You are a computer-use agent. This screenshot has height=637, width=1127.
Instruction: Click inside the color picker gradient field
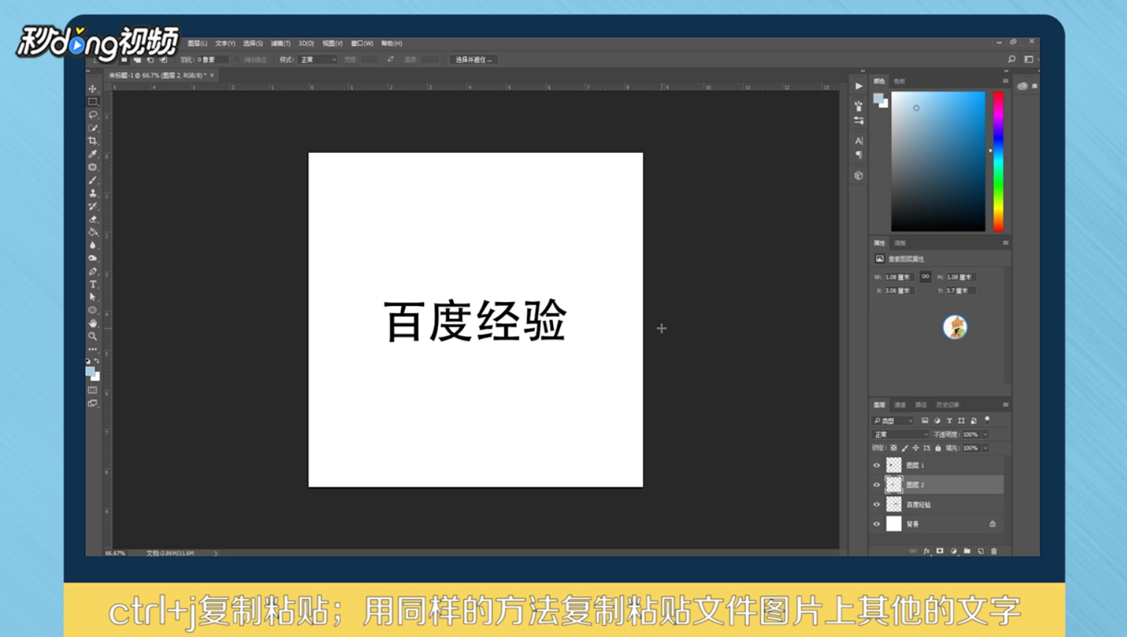[x=938, y=161]
